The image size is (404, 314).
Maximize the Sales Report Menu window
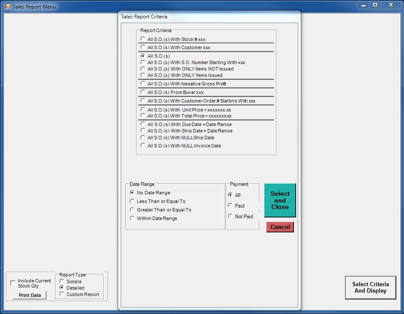click(x=375, y=5)
